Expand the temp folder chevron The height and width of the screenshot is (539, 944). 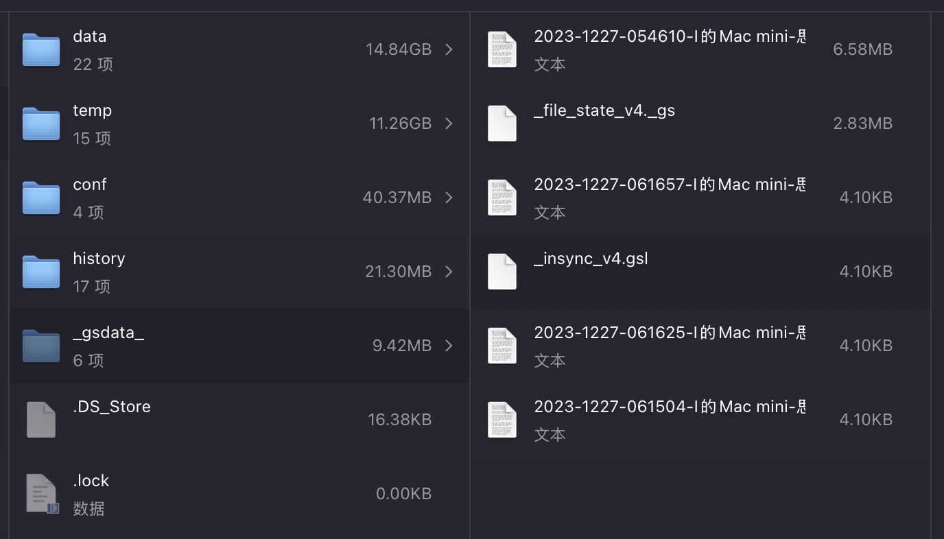coord(449,123)
